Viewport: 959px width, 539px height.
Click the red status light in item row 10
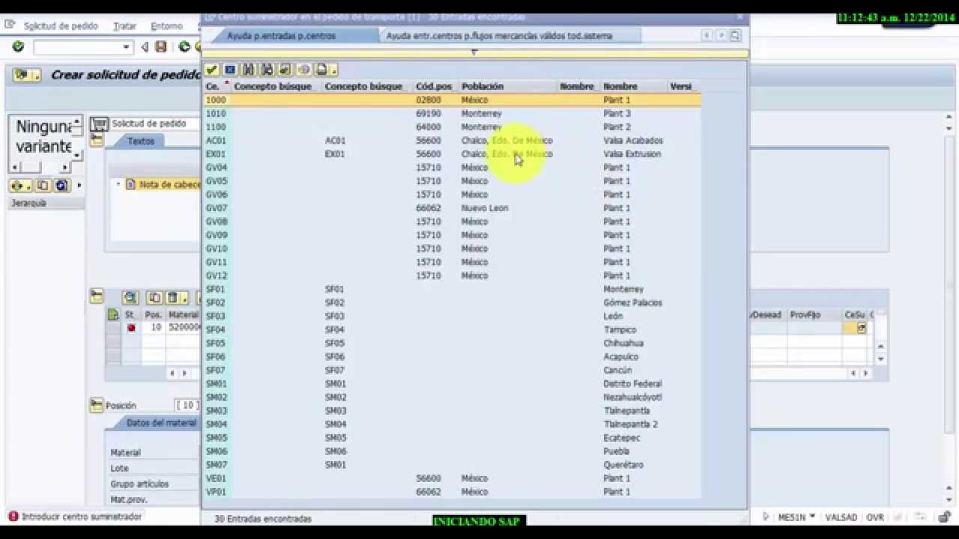[x=131, y=327]
